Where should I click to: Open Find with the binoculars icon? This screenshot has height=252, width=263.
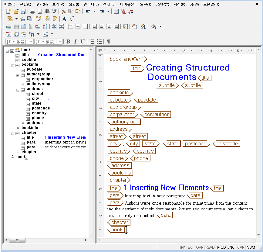click(47, 12)
